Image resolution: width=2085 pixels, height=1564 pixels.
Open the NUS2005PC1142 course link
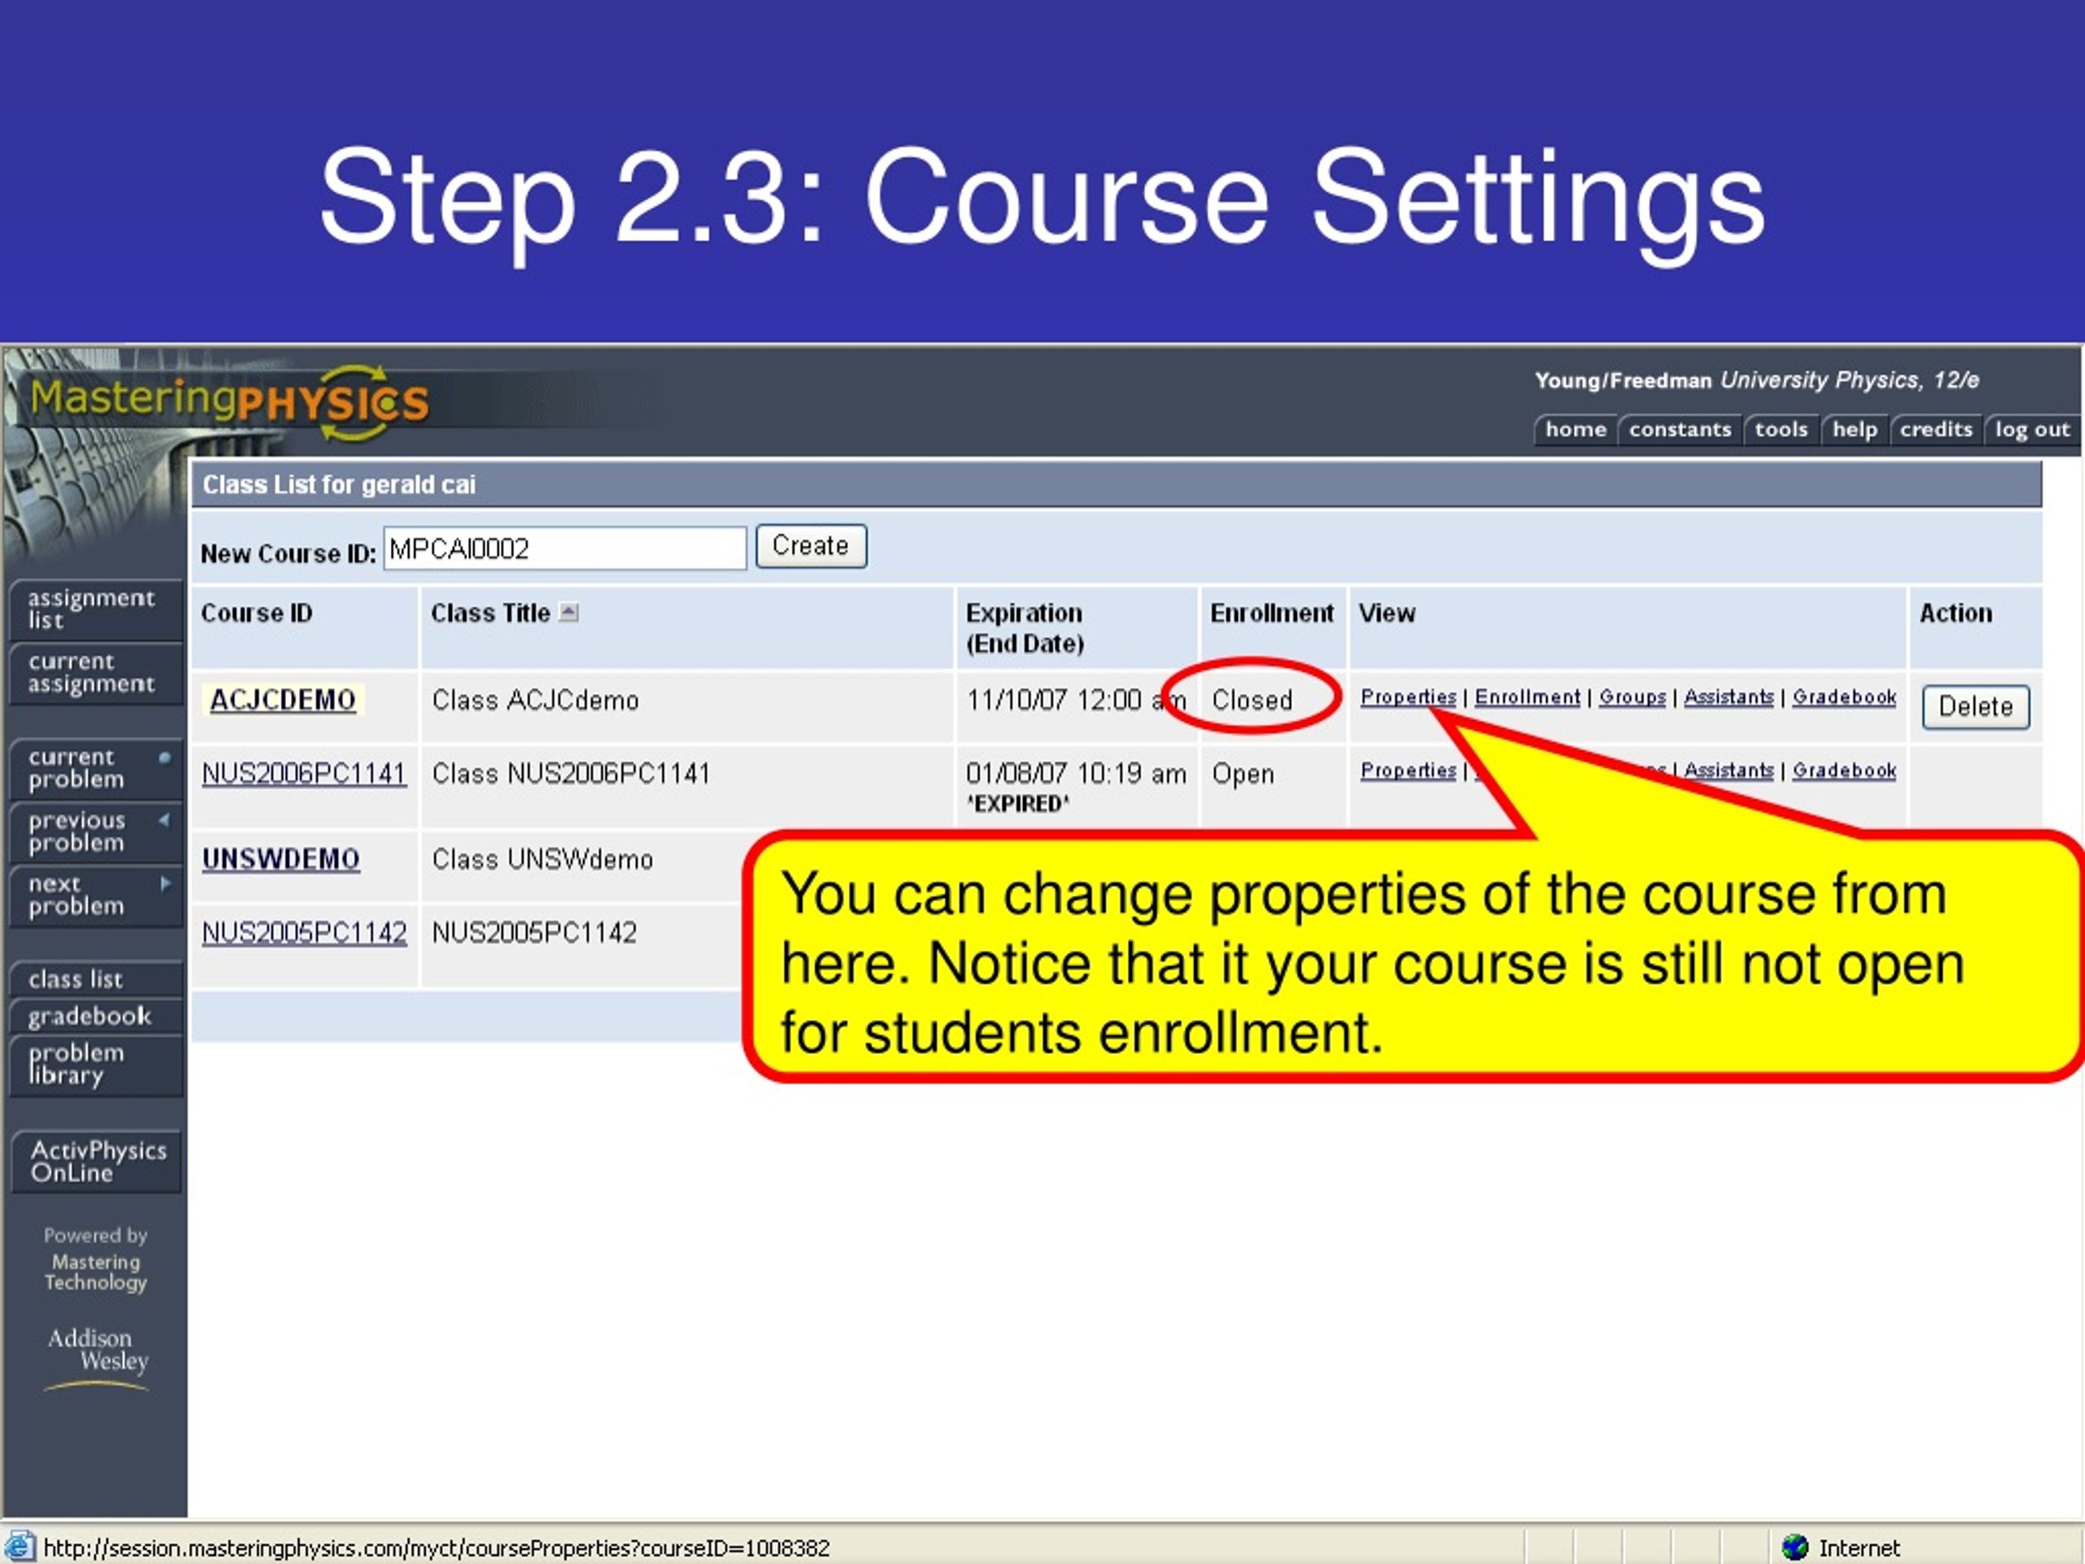[x=305, y=933]
